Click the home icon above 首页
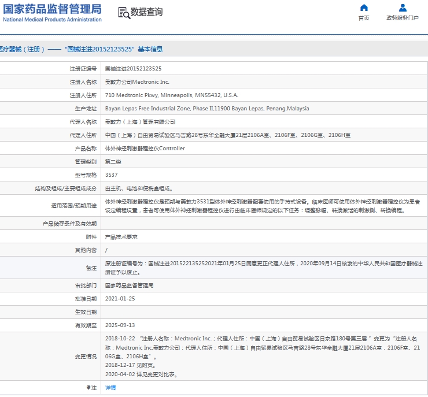Image resolution: width=428 pixels, height=397 pixels. coord(364,8)
